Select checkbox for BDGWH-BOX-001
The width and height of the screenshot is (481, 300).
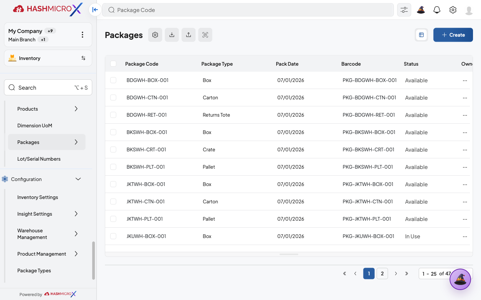(113, 80)
